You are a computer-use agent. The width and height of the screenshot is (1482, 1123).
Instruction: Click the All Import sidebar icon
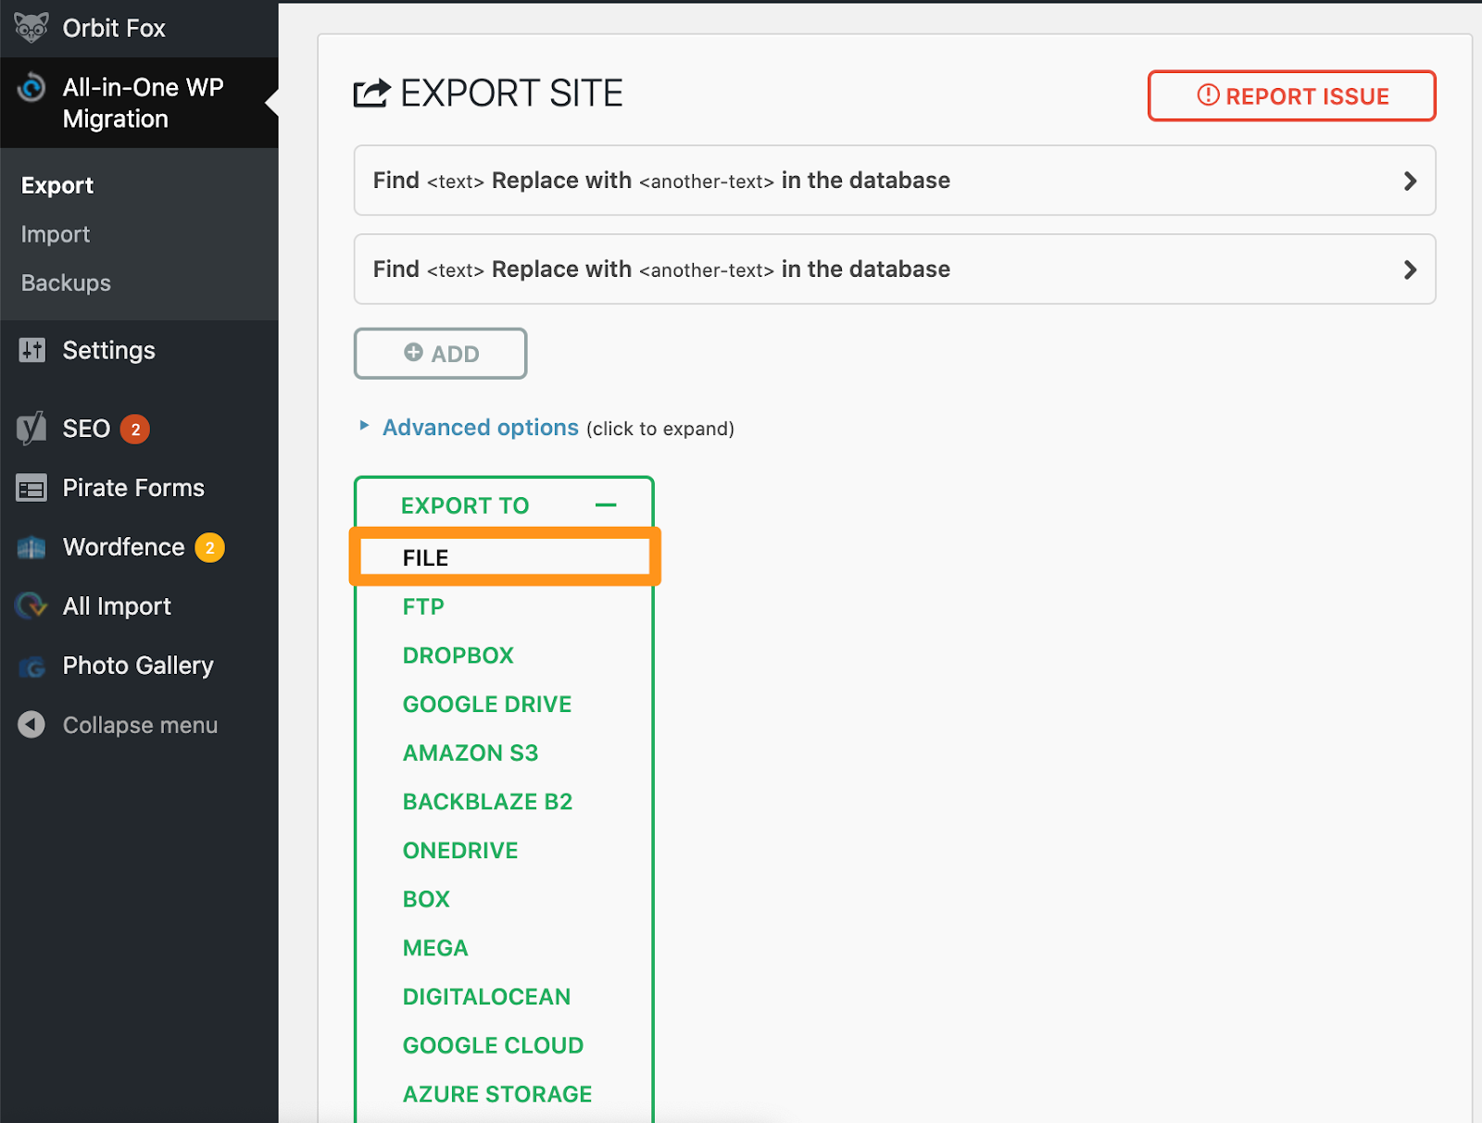(31, 605)
